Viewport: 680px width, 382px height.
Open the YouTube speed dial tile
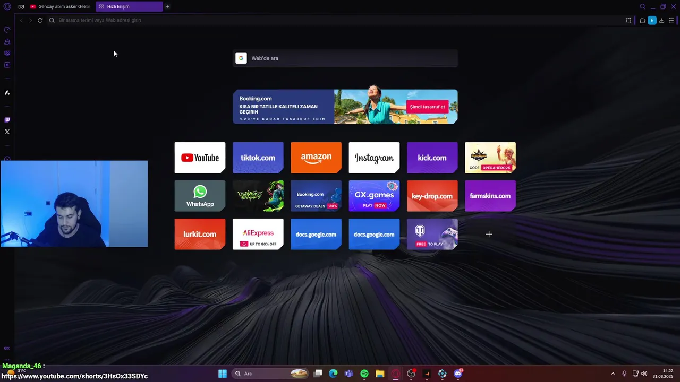[200, 158]
